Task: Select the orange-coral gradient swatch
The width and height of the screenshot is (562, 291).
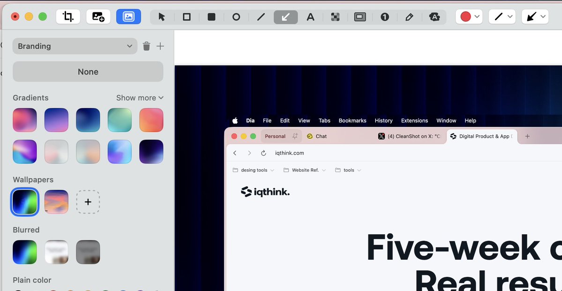Action: tap(151, 120)
